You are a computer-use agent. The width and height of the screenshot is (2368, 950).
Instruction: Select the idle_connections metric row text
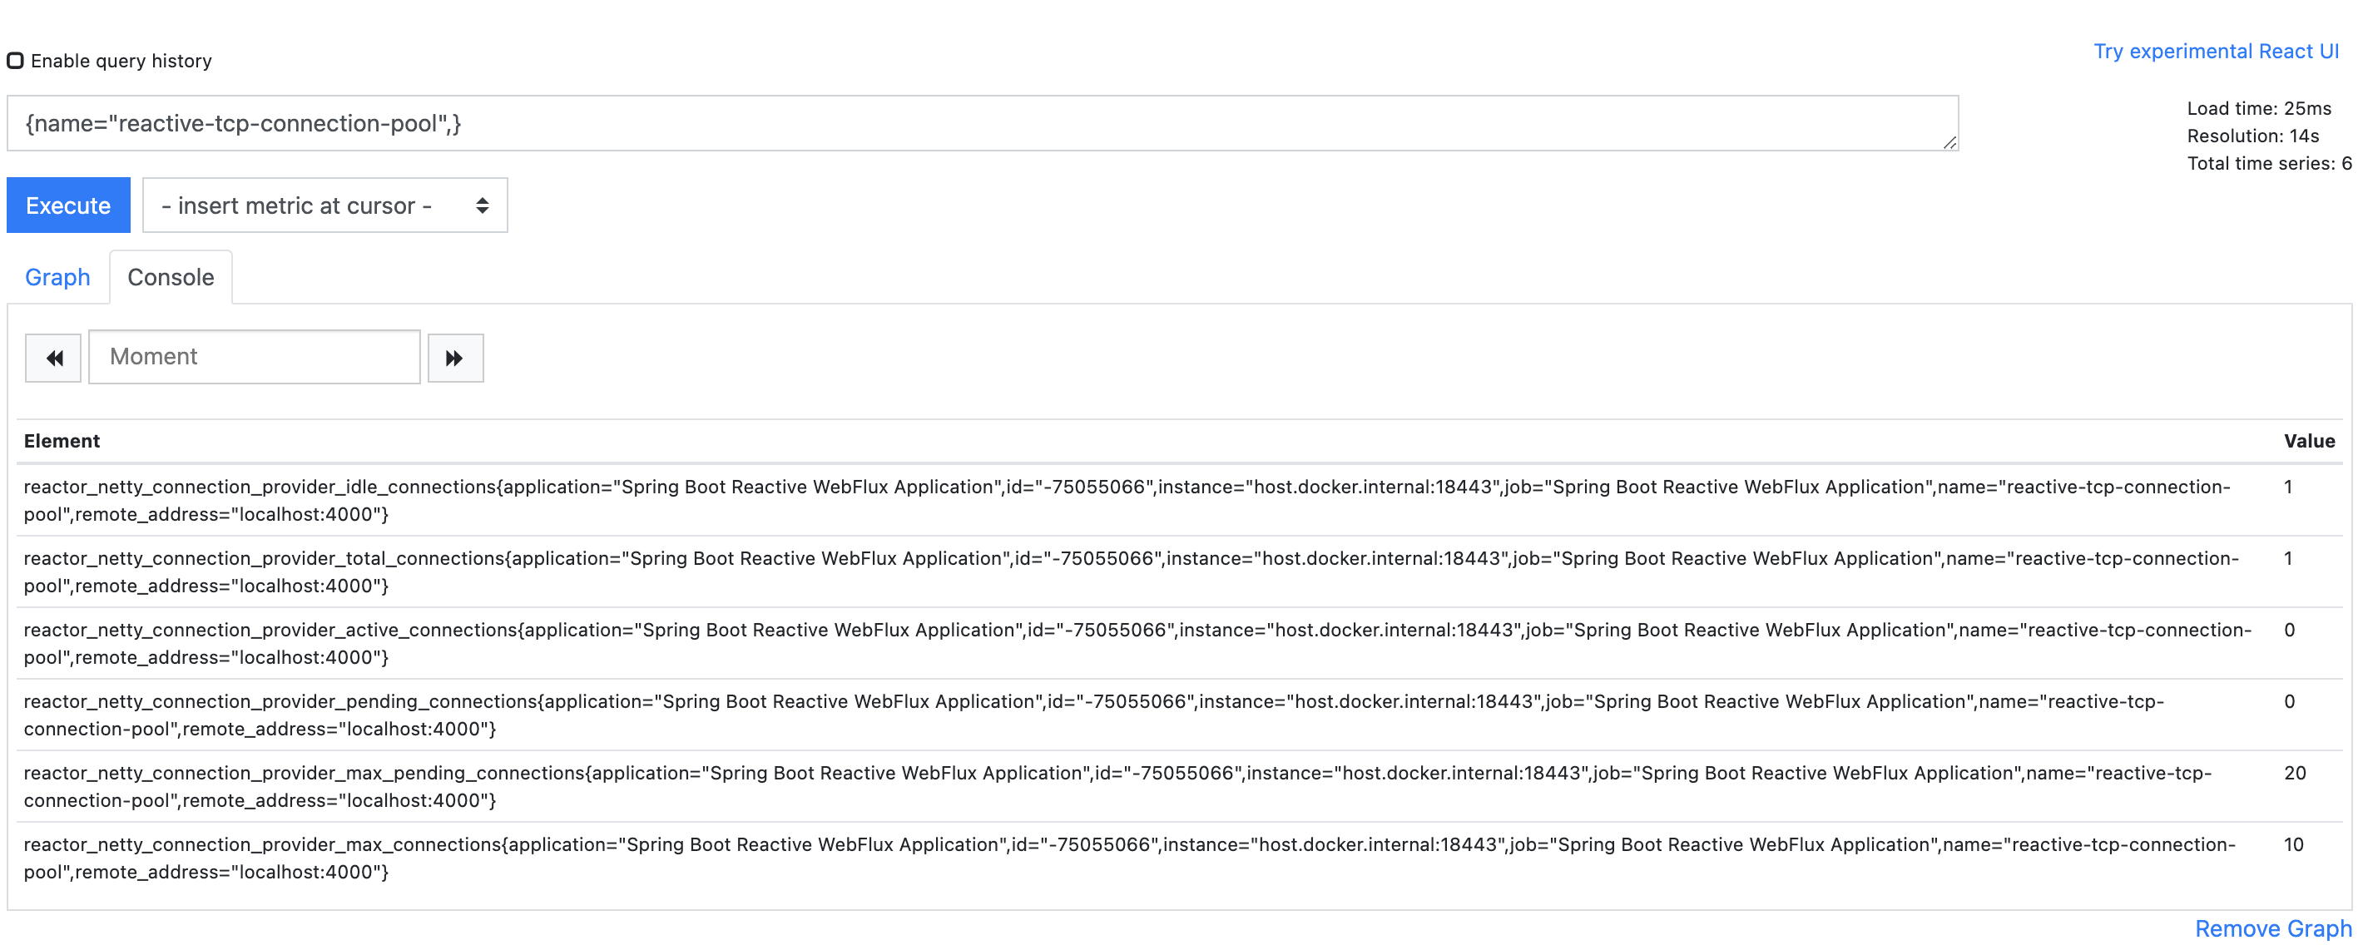(1127, 501)
